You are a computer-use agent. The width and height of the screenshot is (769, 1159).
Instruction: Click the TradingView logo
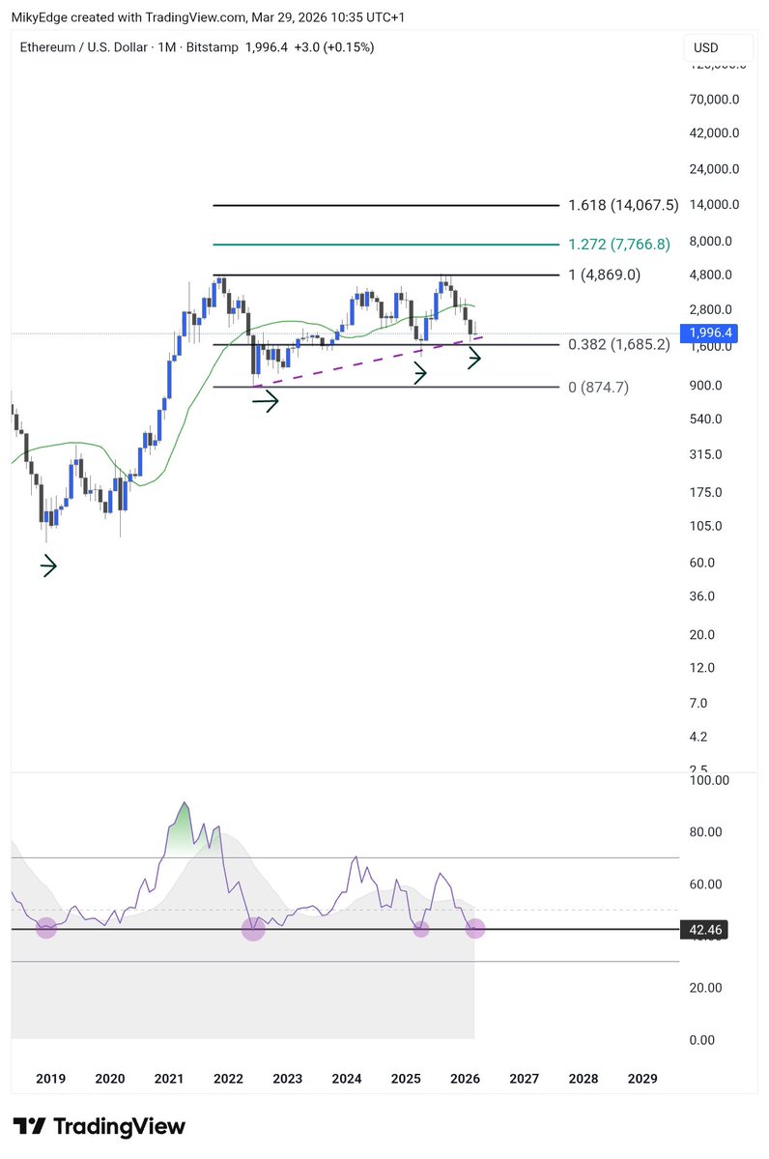tap(99, 1126)
